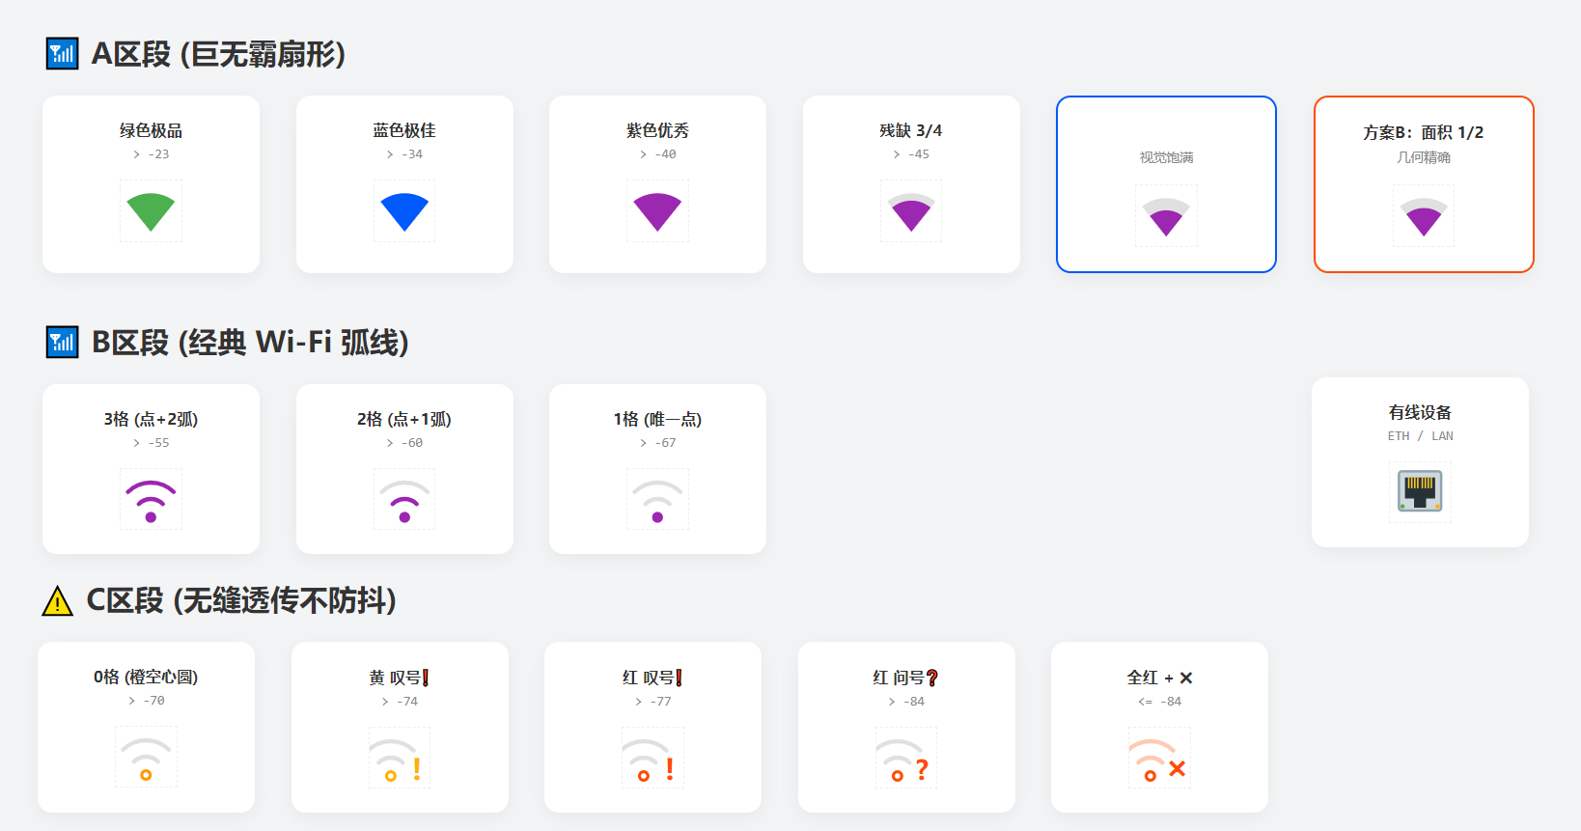Click the 2格 Wi-Fi icon
Screen dimensions: 1581x831
pos(404,500)
